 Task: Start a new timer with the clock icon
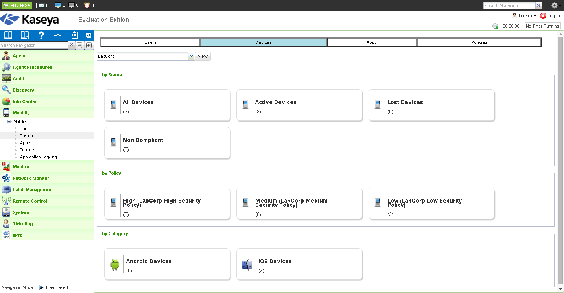point(495,26)
